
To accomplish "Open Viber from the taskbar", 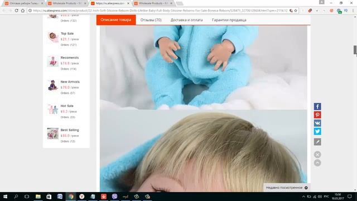I will pos(114,197).
